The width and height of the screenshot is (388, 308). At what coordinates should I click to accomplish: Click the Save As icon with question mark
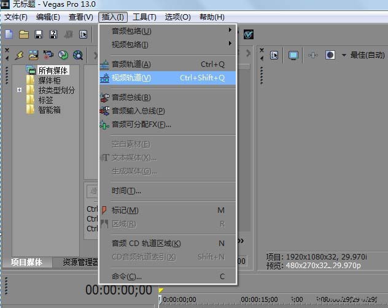click(53, 34)
